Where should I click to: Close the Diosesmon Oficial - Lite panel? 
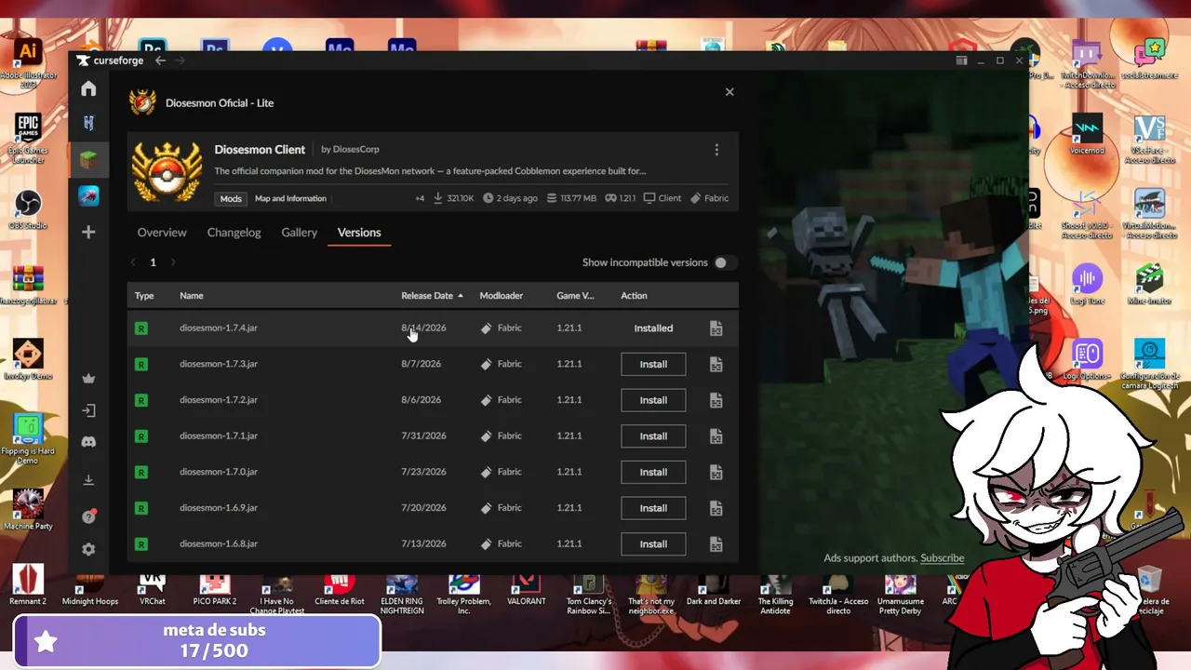tap(729, 91)
